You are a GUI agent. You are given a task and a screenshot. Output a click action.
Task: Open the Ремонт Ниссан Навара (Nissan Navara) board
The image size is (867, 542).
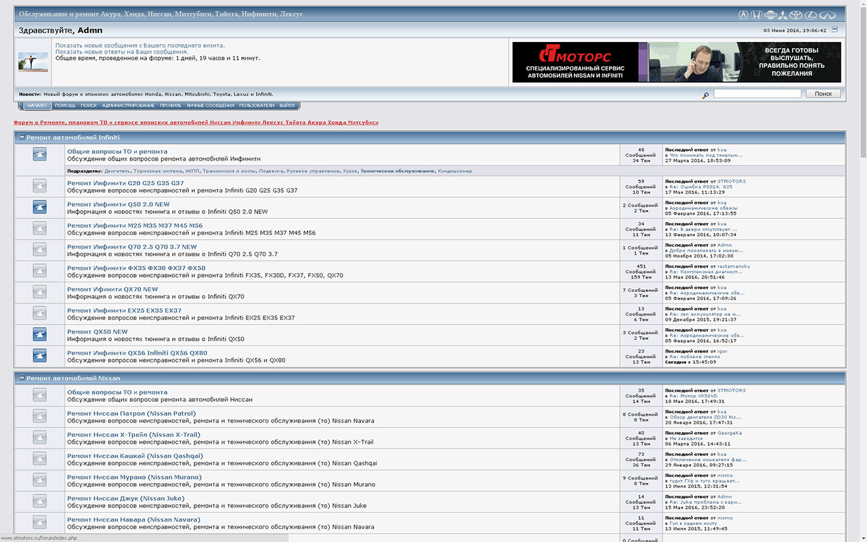pyautogui.click(x=133, y=520)
